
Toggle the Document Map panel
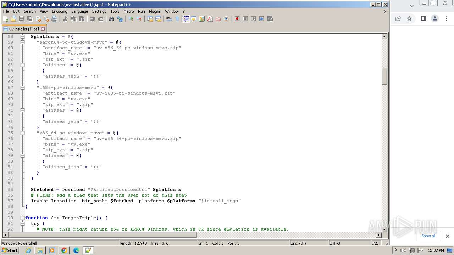[202, 19]
